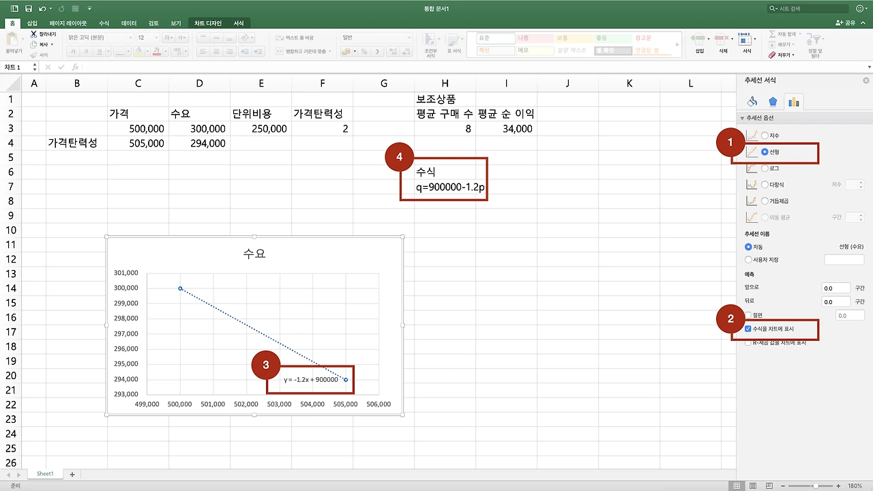Screen dimensions: 873x491
Task: Select the 거듭제곱 (power) trendline option
Action: click(765, 201)
